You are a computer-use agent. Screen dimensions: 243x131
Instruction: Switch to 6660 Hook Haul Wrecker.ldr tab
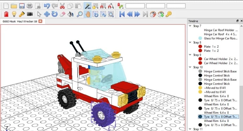coord(19,21)
